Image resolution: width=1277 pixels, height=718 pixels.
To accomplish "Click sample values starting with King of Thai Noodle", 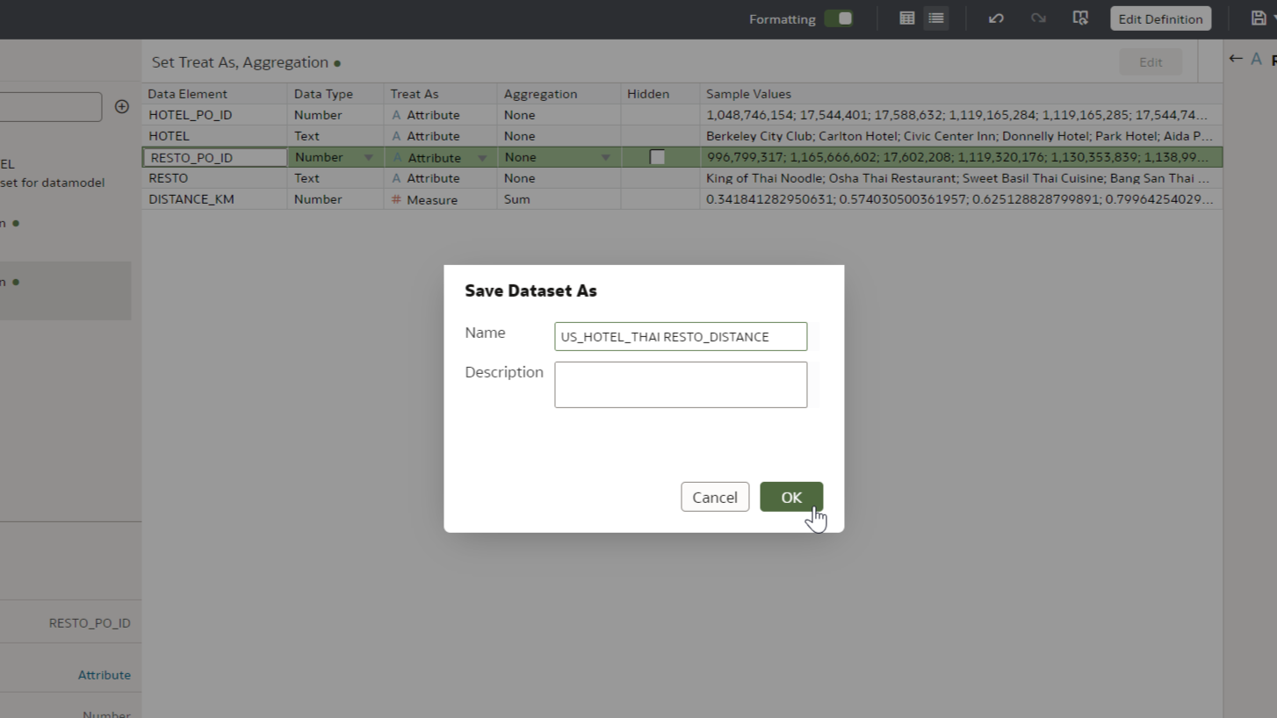I will (957, 178).
